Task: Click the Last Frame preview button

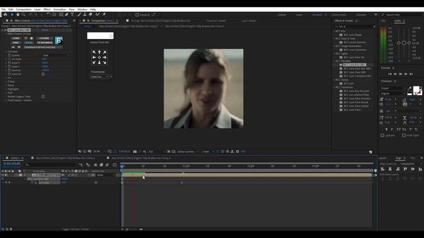Action: click(411, 74)
